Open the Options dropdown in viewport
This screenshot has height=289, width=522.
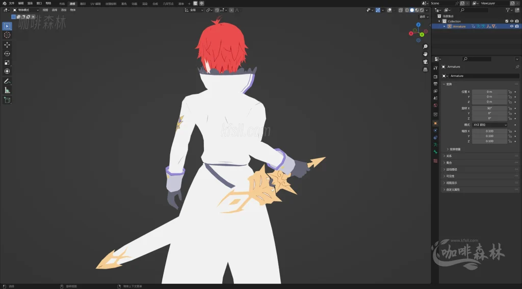pyautogui.click(x=424, y=17)
